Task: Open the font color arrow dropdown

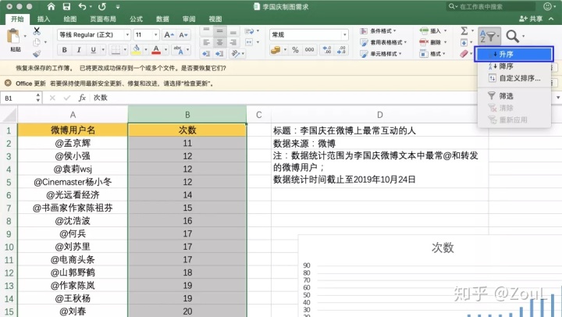Action: point(165,49)
